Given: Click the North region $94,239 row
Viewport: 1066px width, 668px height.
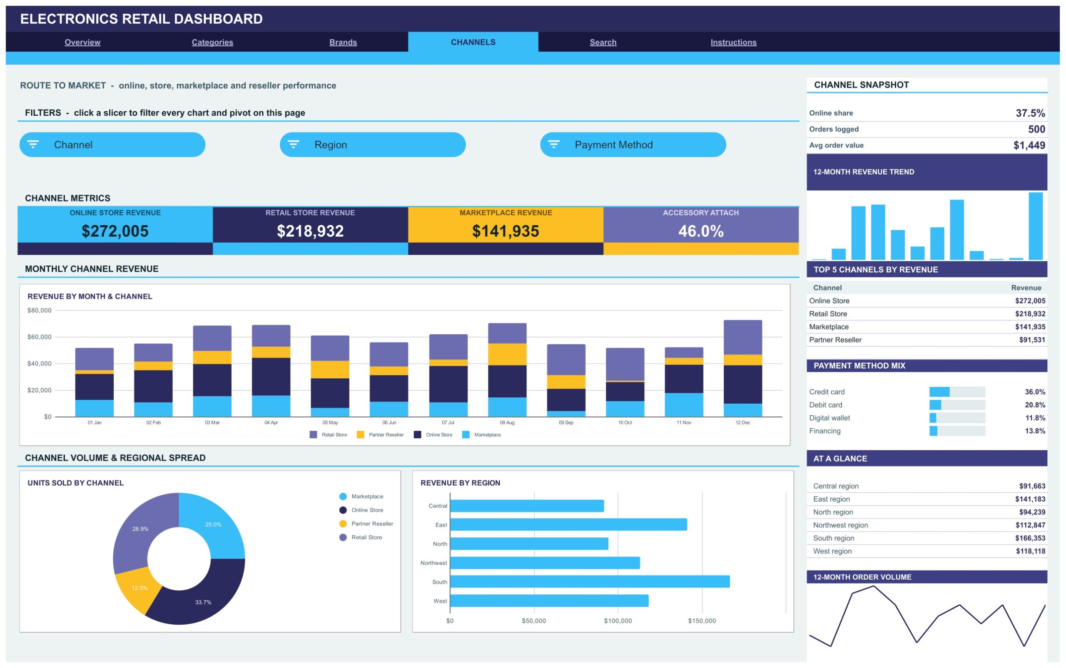Looking at the screenshot, I should [x=927, y=512].
